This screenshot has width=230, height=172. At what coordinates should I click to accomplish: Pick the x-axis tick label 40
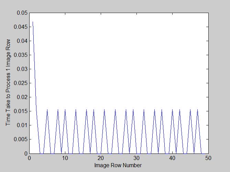pyautogui.click(x=172, y=158)
